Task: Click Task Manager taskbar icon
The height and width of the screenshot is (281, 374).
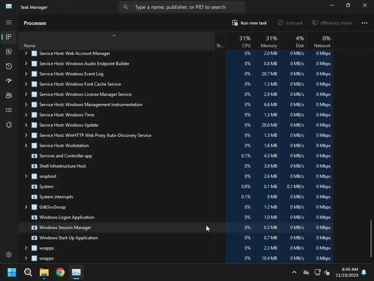Action: (76, 272)
